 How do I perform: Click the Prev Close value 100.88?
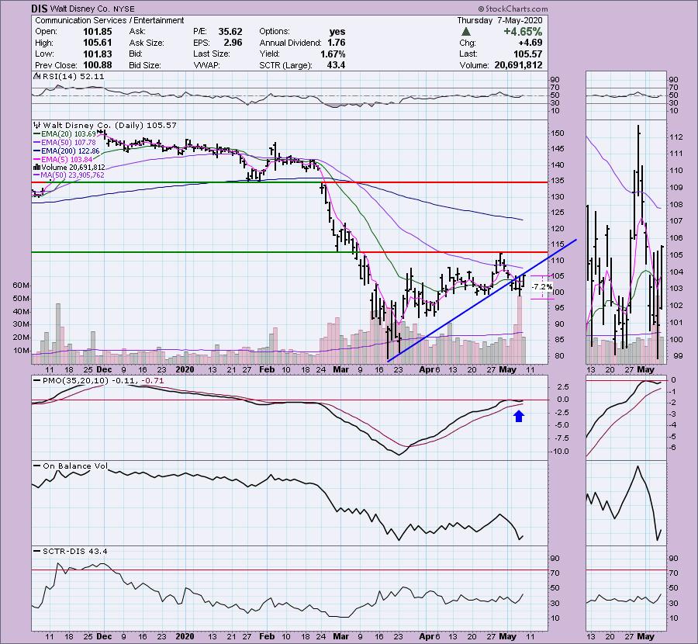[x=98, y=65]
